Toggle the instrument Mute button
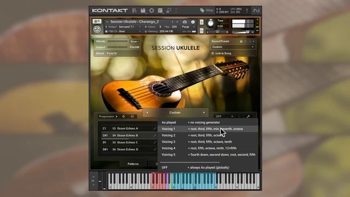This screenshot has height=197, width=350. [x=202, y=31]
